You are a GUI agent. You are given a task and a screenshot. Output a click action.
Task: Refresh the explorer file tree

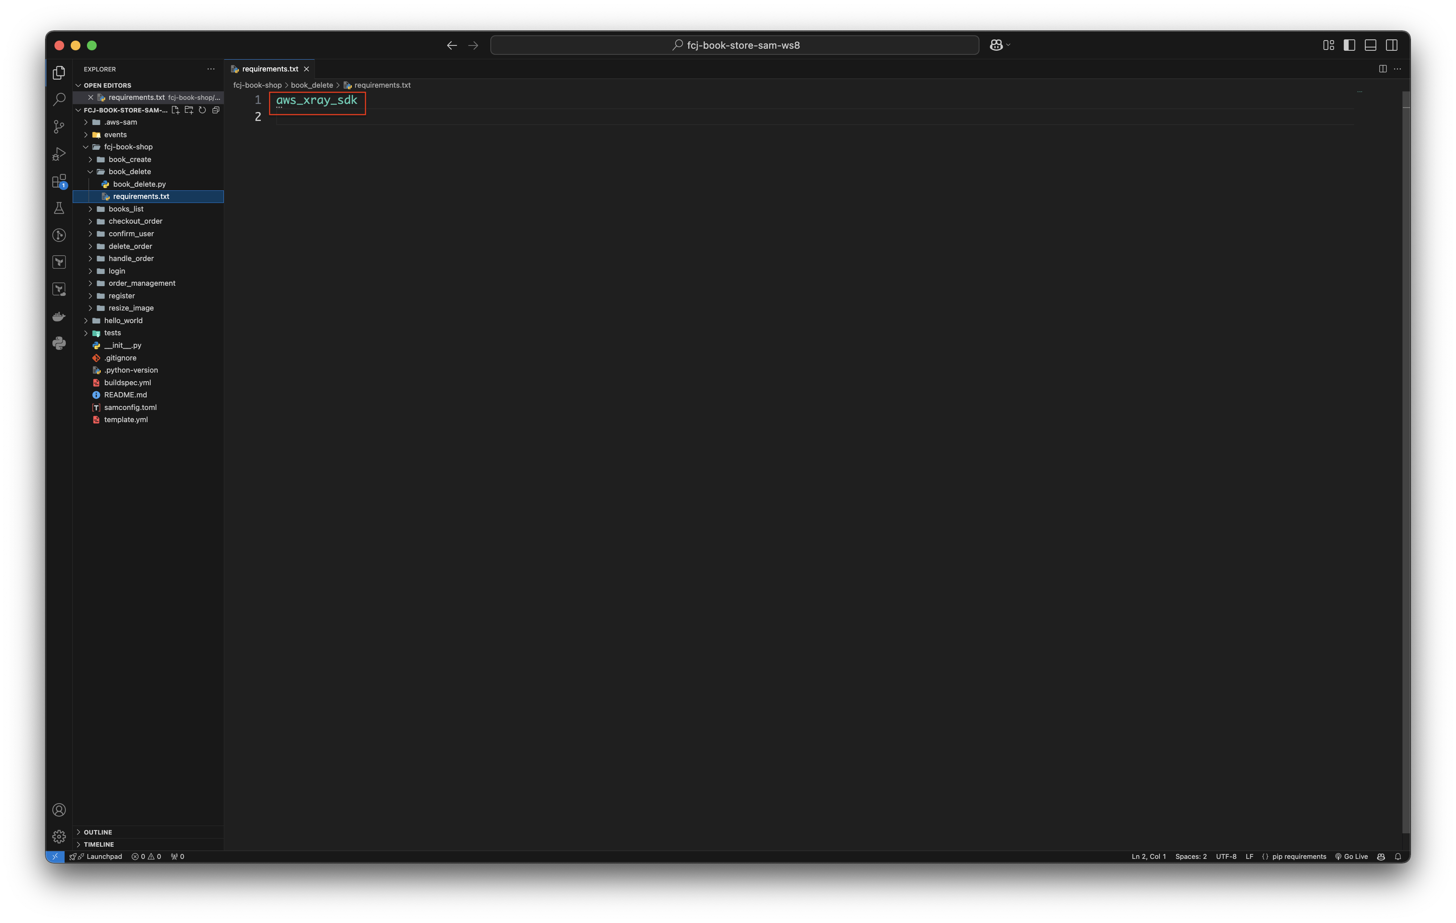(202, 110)
